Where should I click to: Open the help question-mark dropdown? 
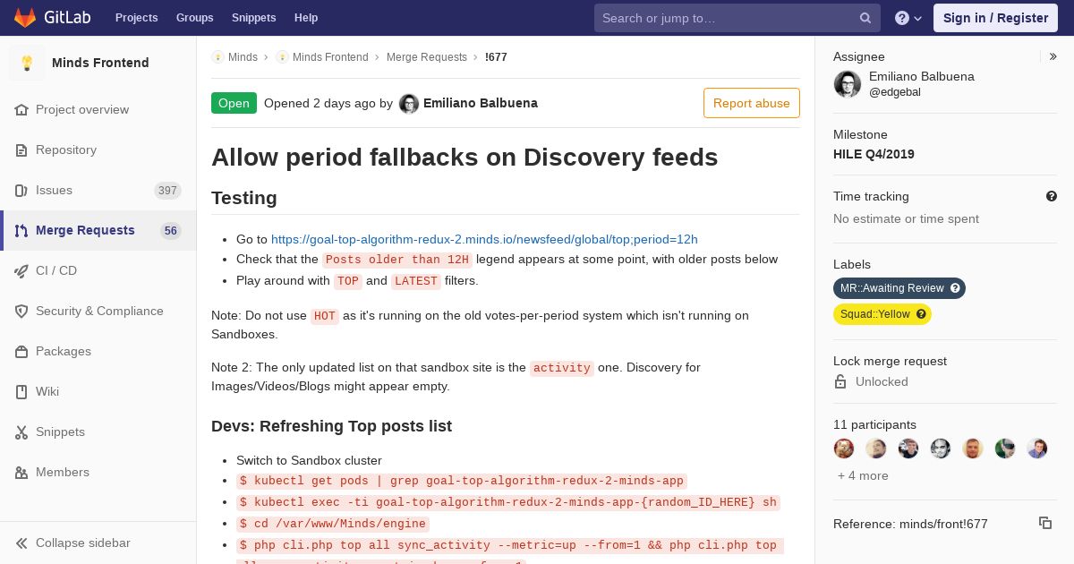(x=908, y=18)
